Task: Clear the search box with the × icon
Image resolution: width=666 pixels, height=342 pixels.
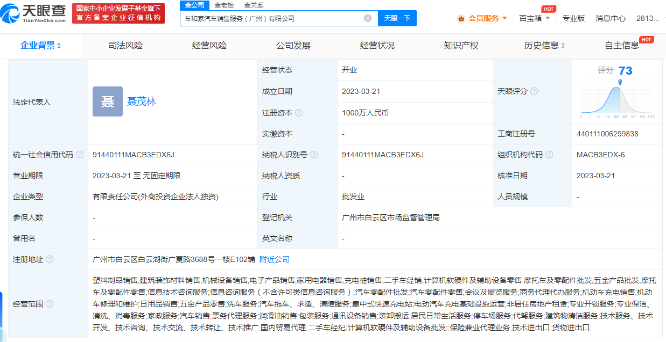Action: [x=368, y=18]
